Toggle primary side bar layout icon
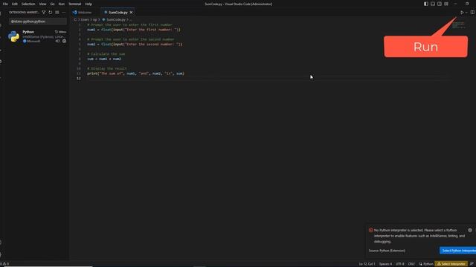476x267 pixels. coord(426,4)
